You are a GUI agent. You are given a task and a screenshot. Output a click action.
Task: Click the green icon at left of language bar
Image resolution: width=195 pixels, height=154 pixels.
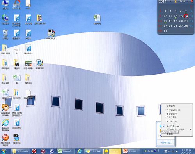coord(145,151)
